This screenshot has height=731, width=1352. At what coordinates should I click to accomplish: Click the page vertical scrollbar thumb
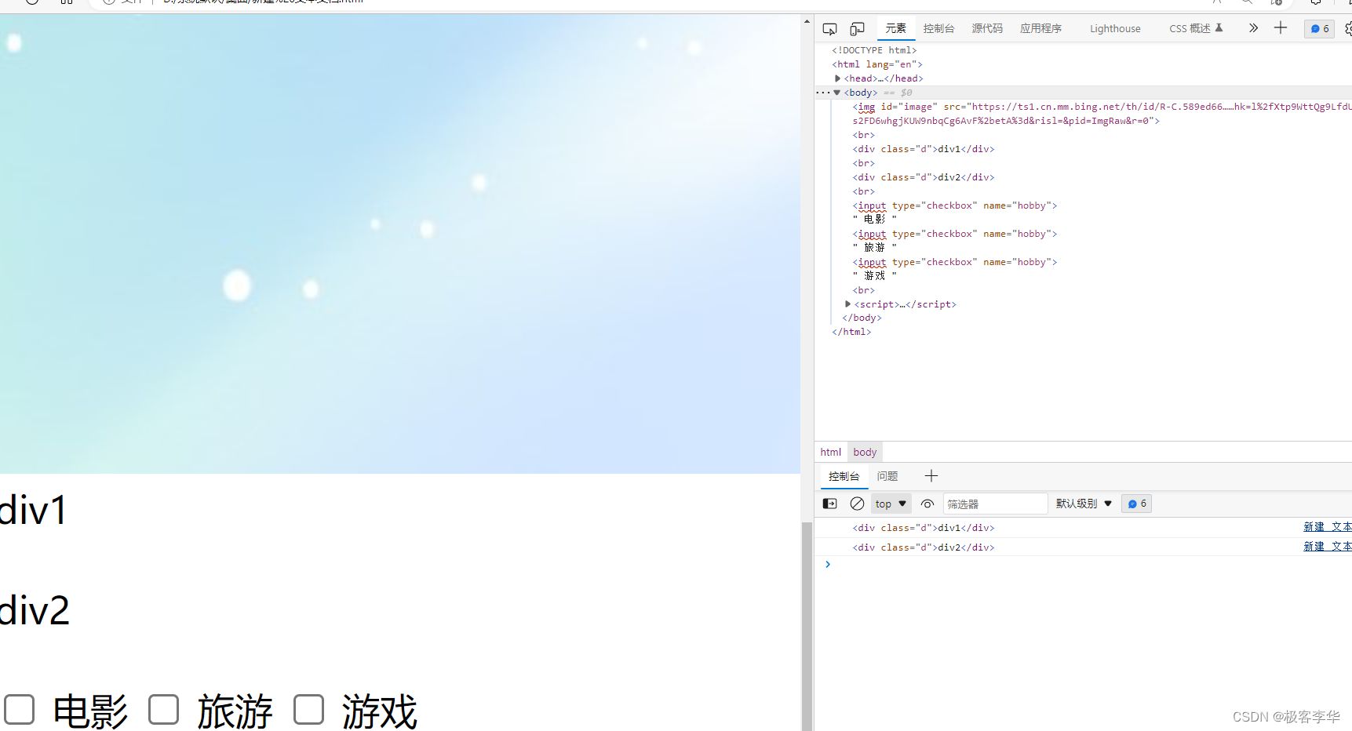[x=807, y=626]
